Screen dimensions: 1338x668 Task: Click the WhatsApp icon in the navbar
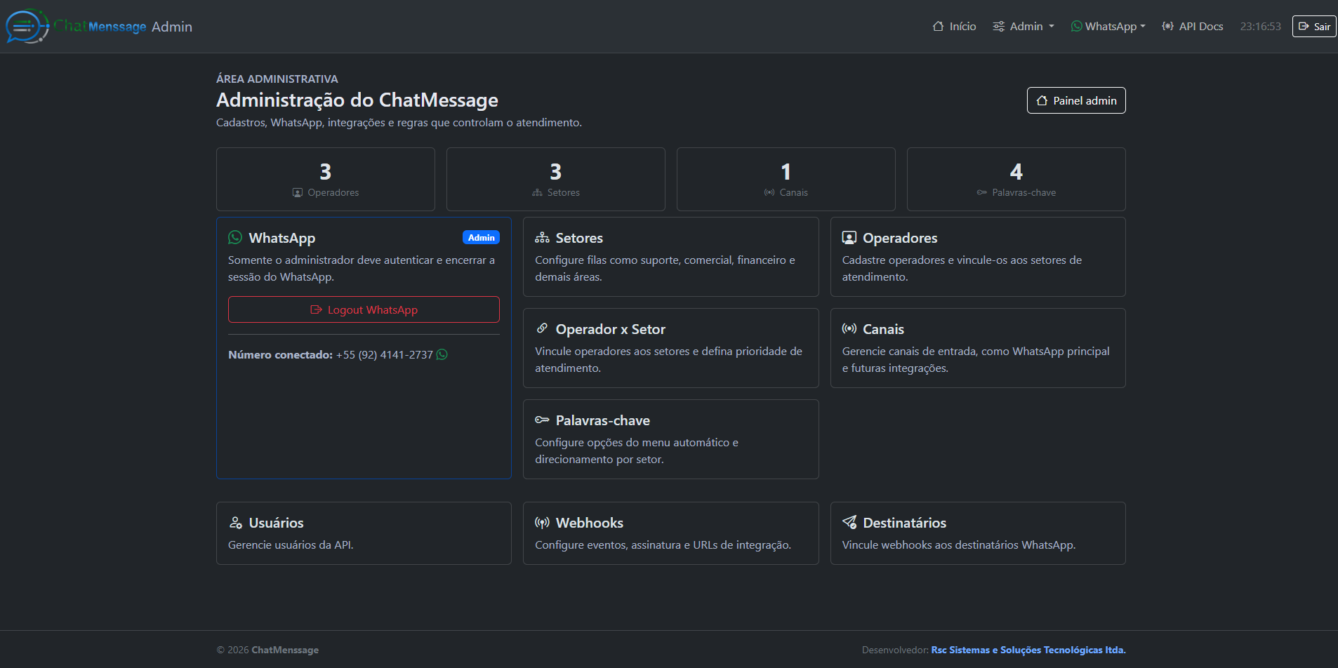click(1076, 26)
